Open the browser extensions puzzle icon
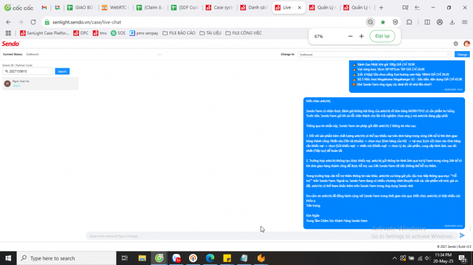Screen dimensions: 473x265 (409, 22)
